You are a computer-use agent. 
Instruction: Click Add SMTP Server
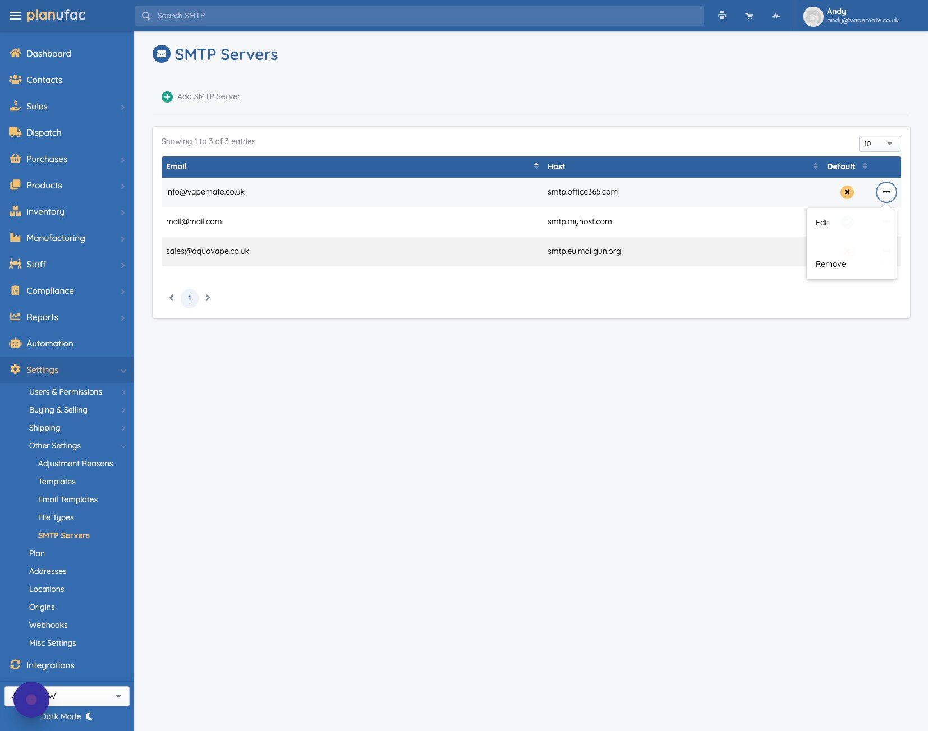[x=208, y=96]
